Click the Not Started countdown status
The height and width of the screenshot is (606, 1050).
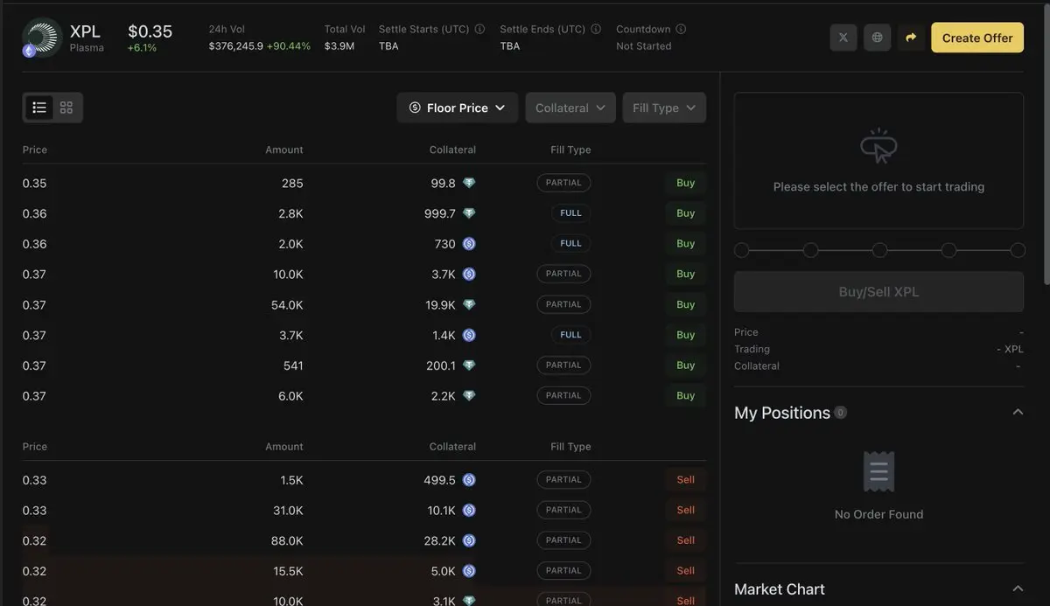644,45
